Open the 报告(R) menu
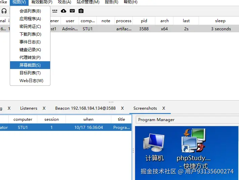239x180 pixels. click(111, 2)
